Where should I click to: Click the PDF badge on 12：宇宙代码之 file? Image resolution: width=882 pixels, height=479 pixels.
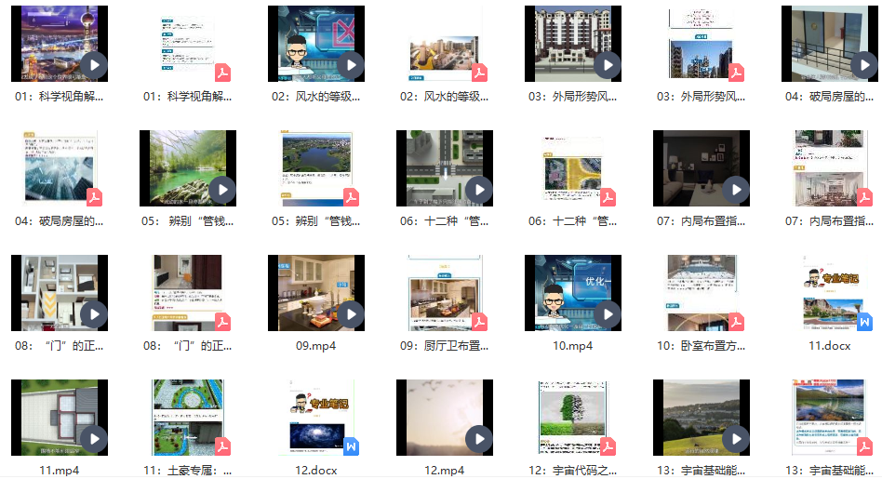point(608,446)
